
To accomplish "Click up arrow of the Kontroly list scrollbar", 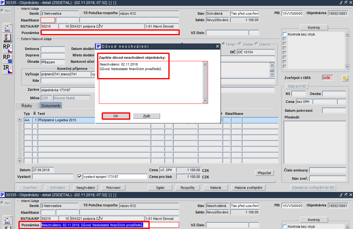I will pyautogui.click(x=347, y=35).
